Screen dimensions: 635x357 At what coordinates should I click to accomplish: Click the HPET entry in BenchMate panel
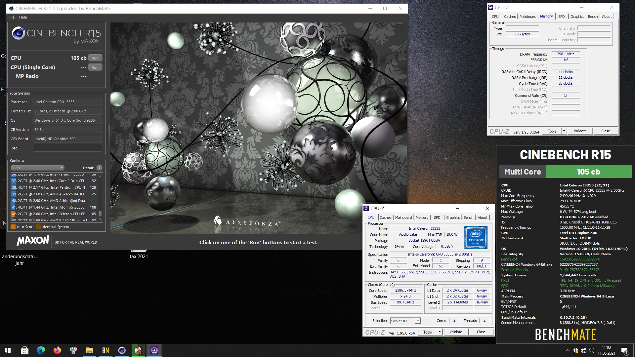pyautogui.click(x=505, y=280)
